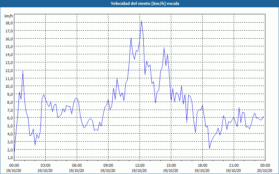This screenshot has width=279, height=174.
Task: Click the '1,0' y-axis value
Action: coord(10,158)
